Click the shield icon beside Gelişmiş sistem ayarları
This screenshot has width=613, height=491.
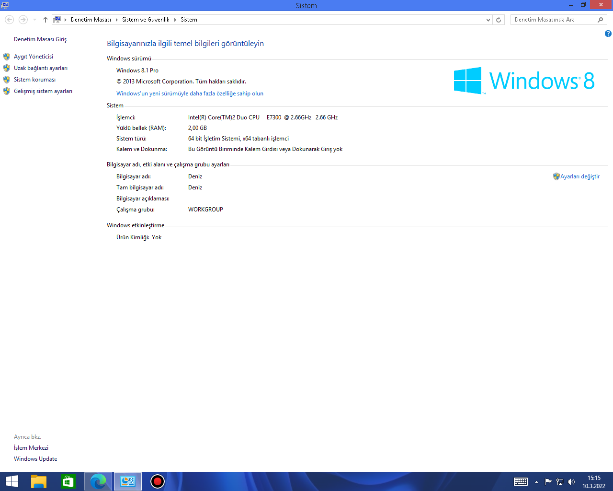coord(7,91)
